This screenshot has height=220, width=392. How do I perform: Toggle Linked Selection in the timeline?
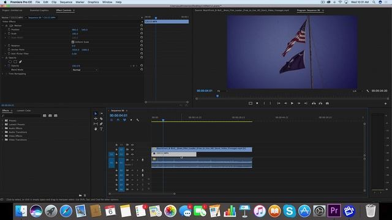[124, 120]
